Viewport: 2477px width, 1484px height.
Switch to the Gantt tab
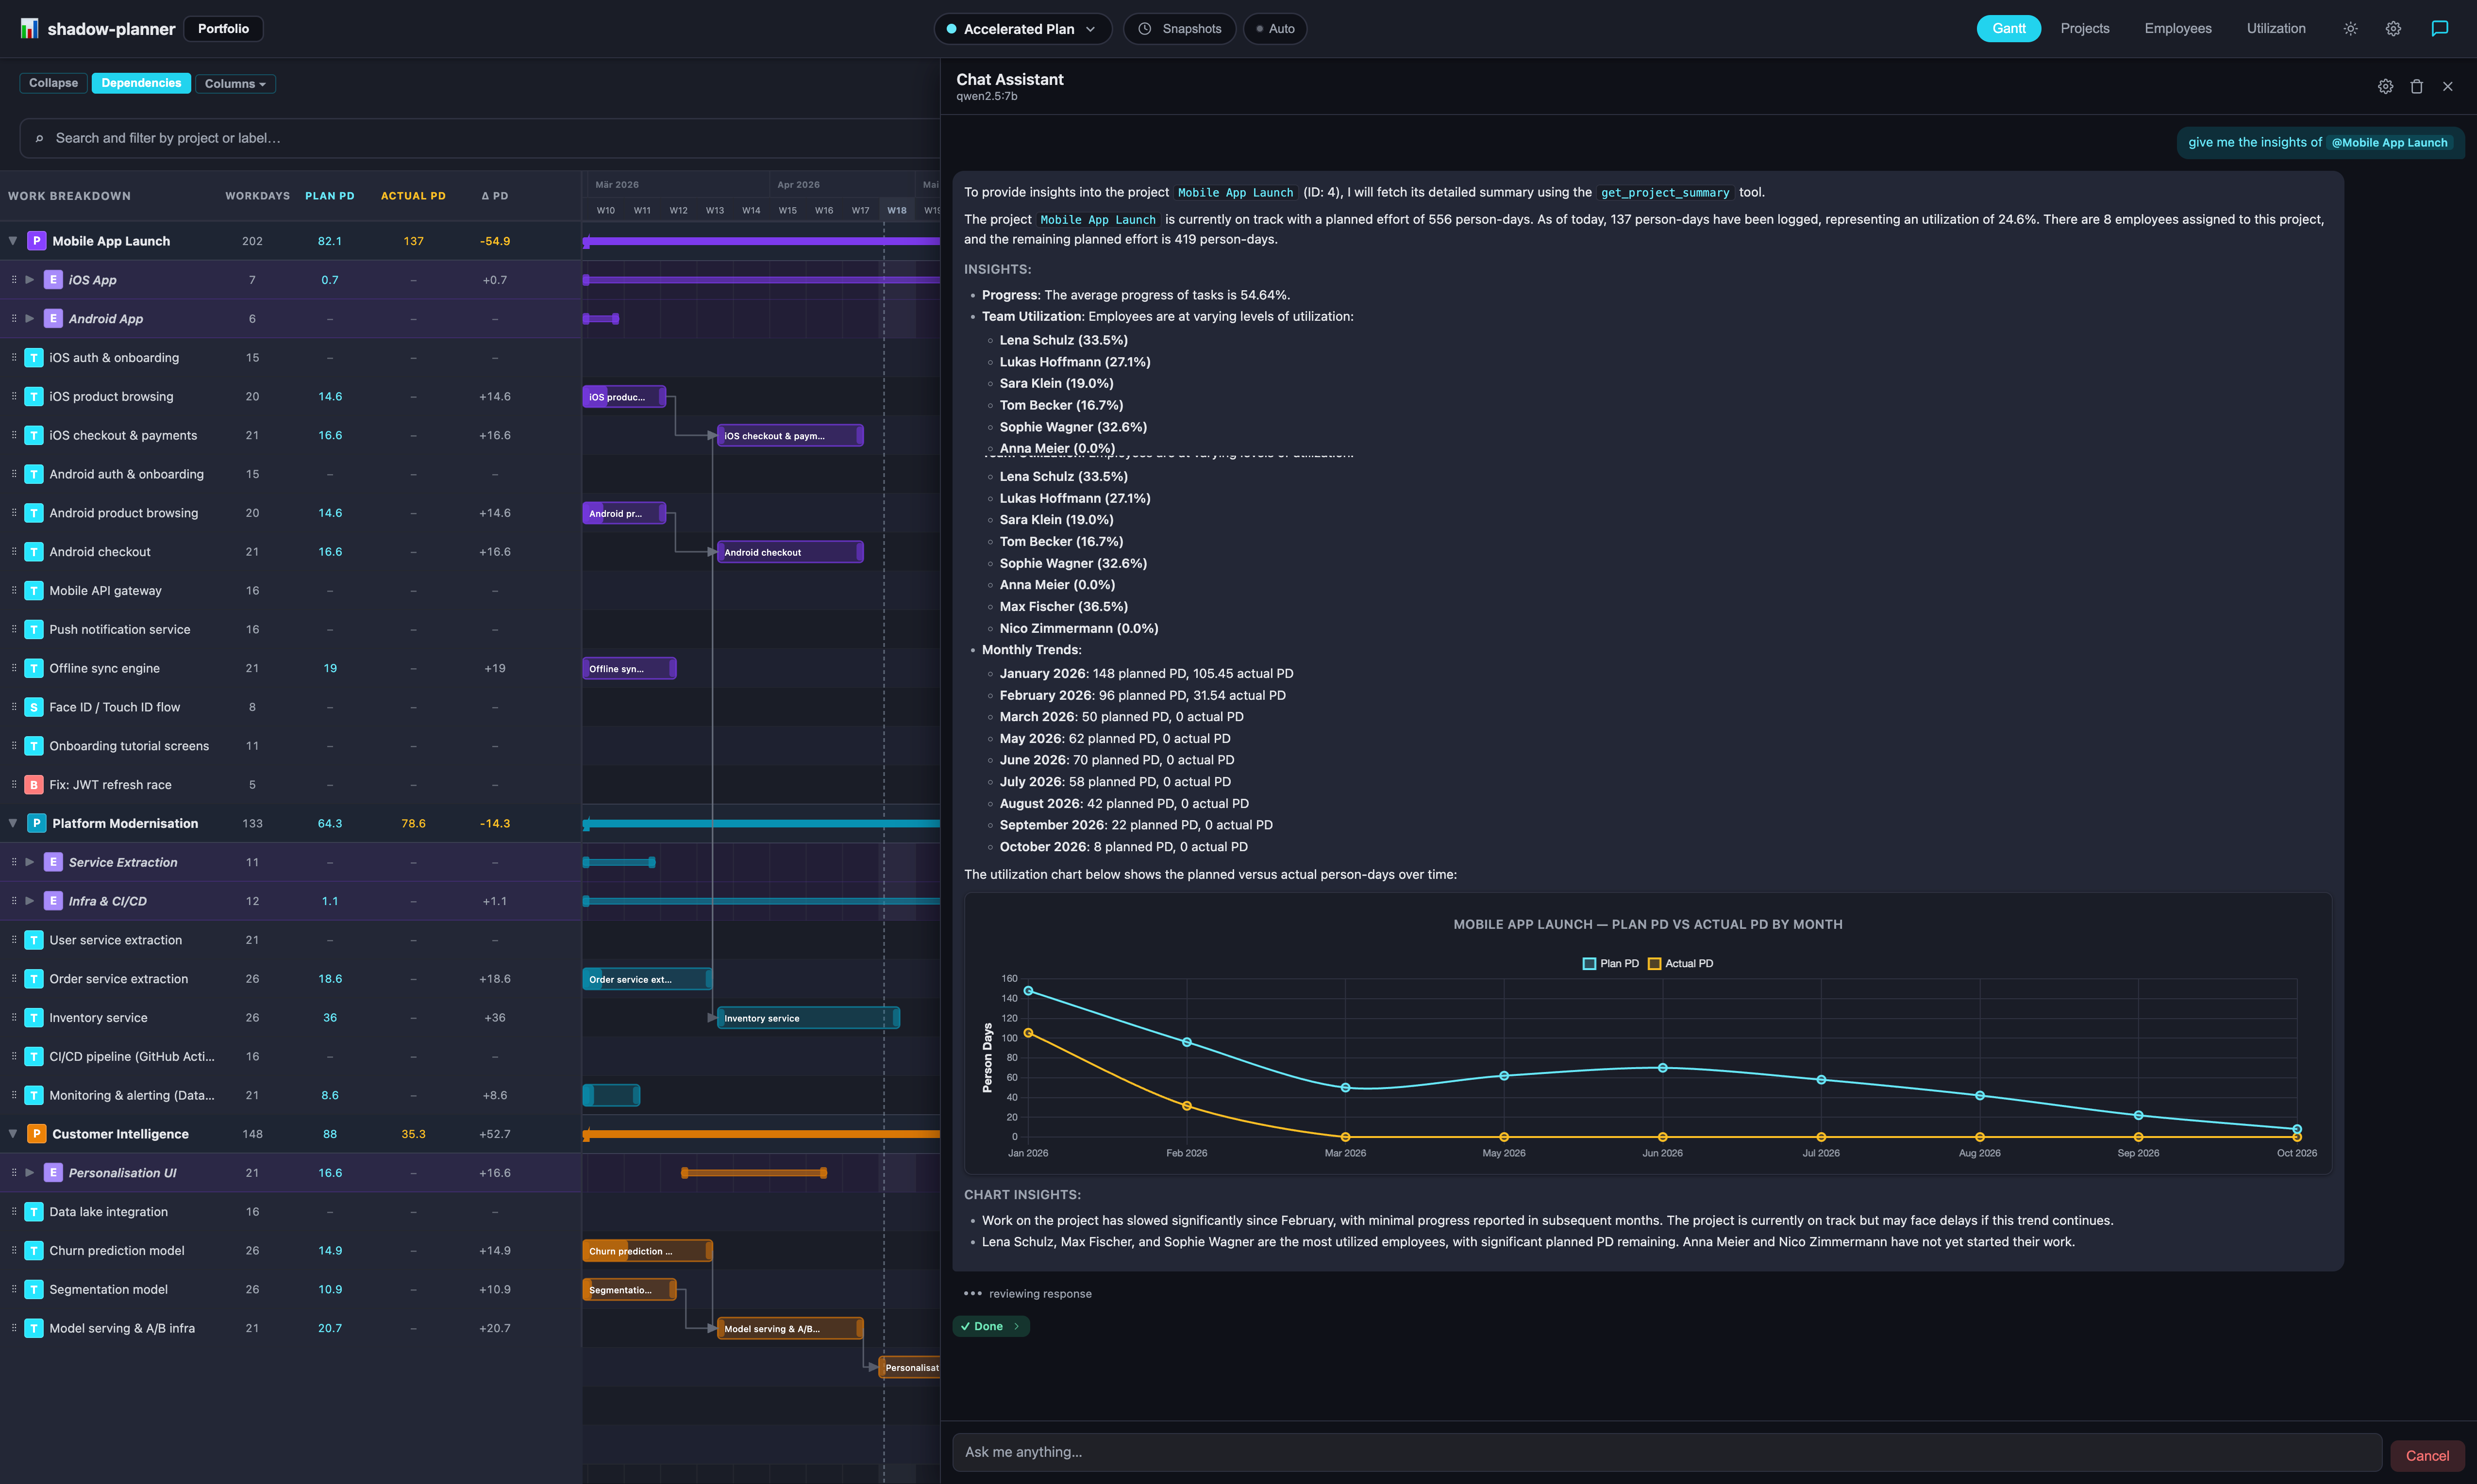[x=2008, y=29]
